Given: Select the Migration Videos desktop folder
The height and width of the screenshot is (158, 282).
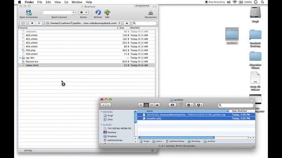Looking at the screenshot, I should (256, 56).
